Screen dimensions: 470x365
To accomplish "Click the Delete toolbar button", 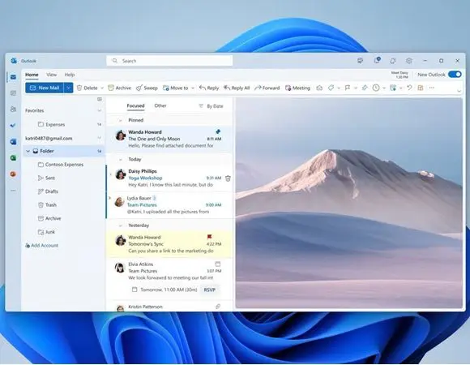I will pyautogui.click(x=88, y=88).
